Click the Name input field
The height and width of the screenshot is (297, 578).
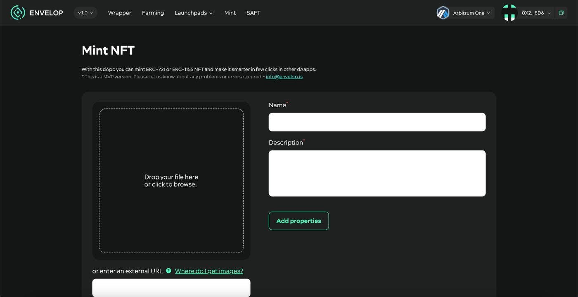coord(377,122)
